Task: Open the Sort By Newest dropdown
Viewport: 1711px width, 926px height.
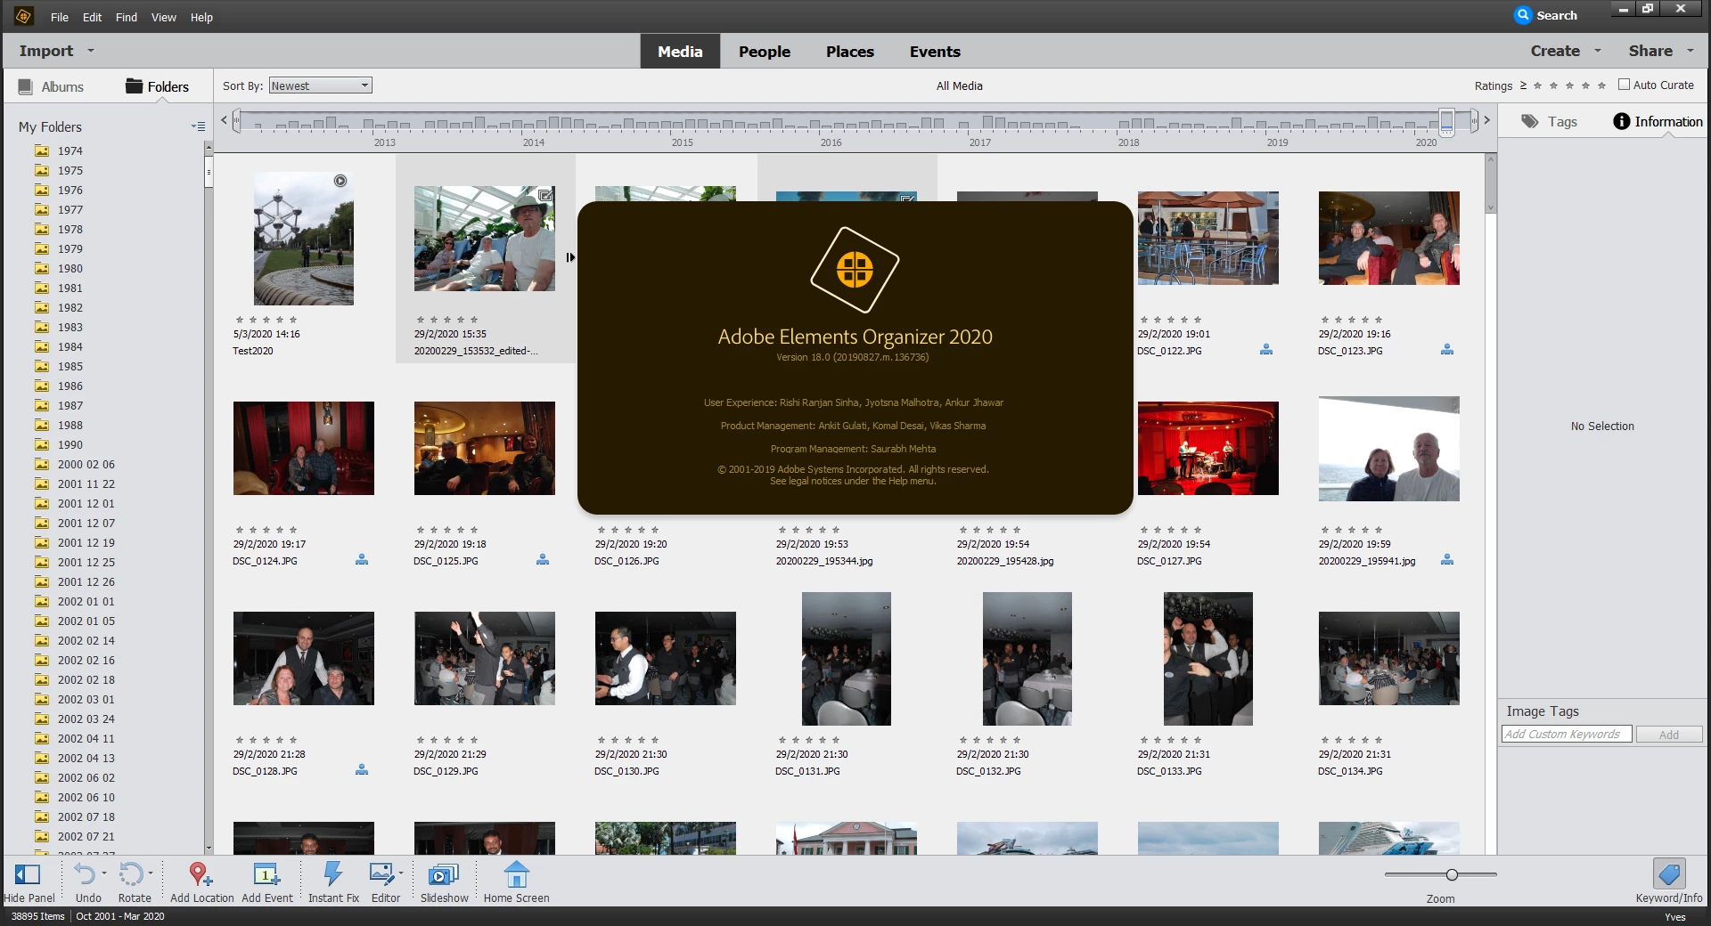Action: pos(320,85)
